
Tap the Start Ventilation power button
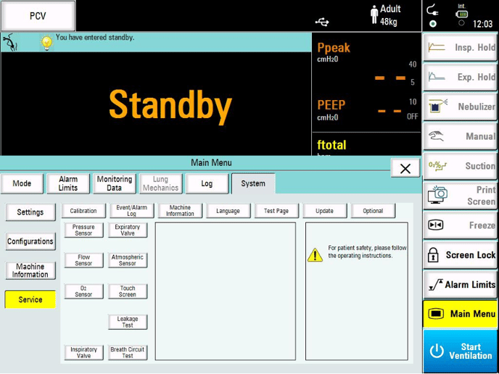[x=461, y=351]
